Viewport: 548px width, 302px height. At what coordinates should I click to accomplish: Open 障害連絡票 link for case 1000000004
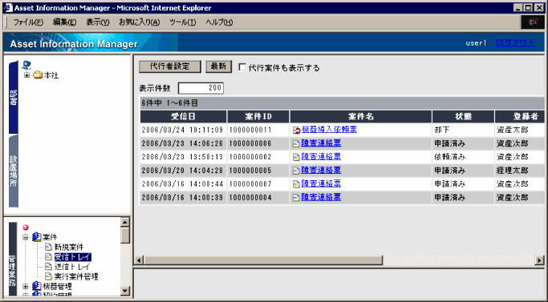(321, 197)
